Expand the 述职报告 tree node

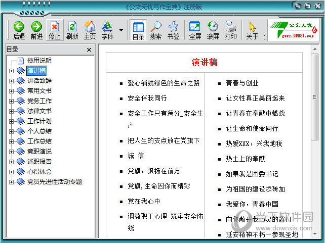(12, 162)
